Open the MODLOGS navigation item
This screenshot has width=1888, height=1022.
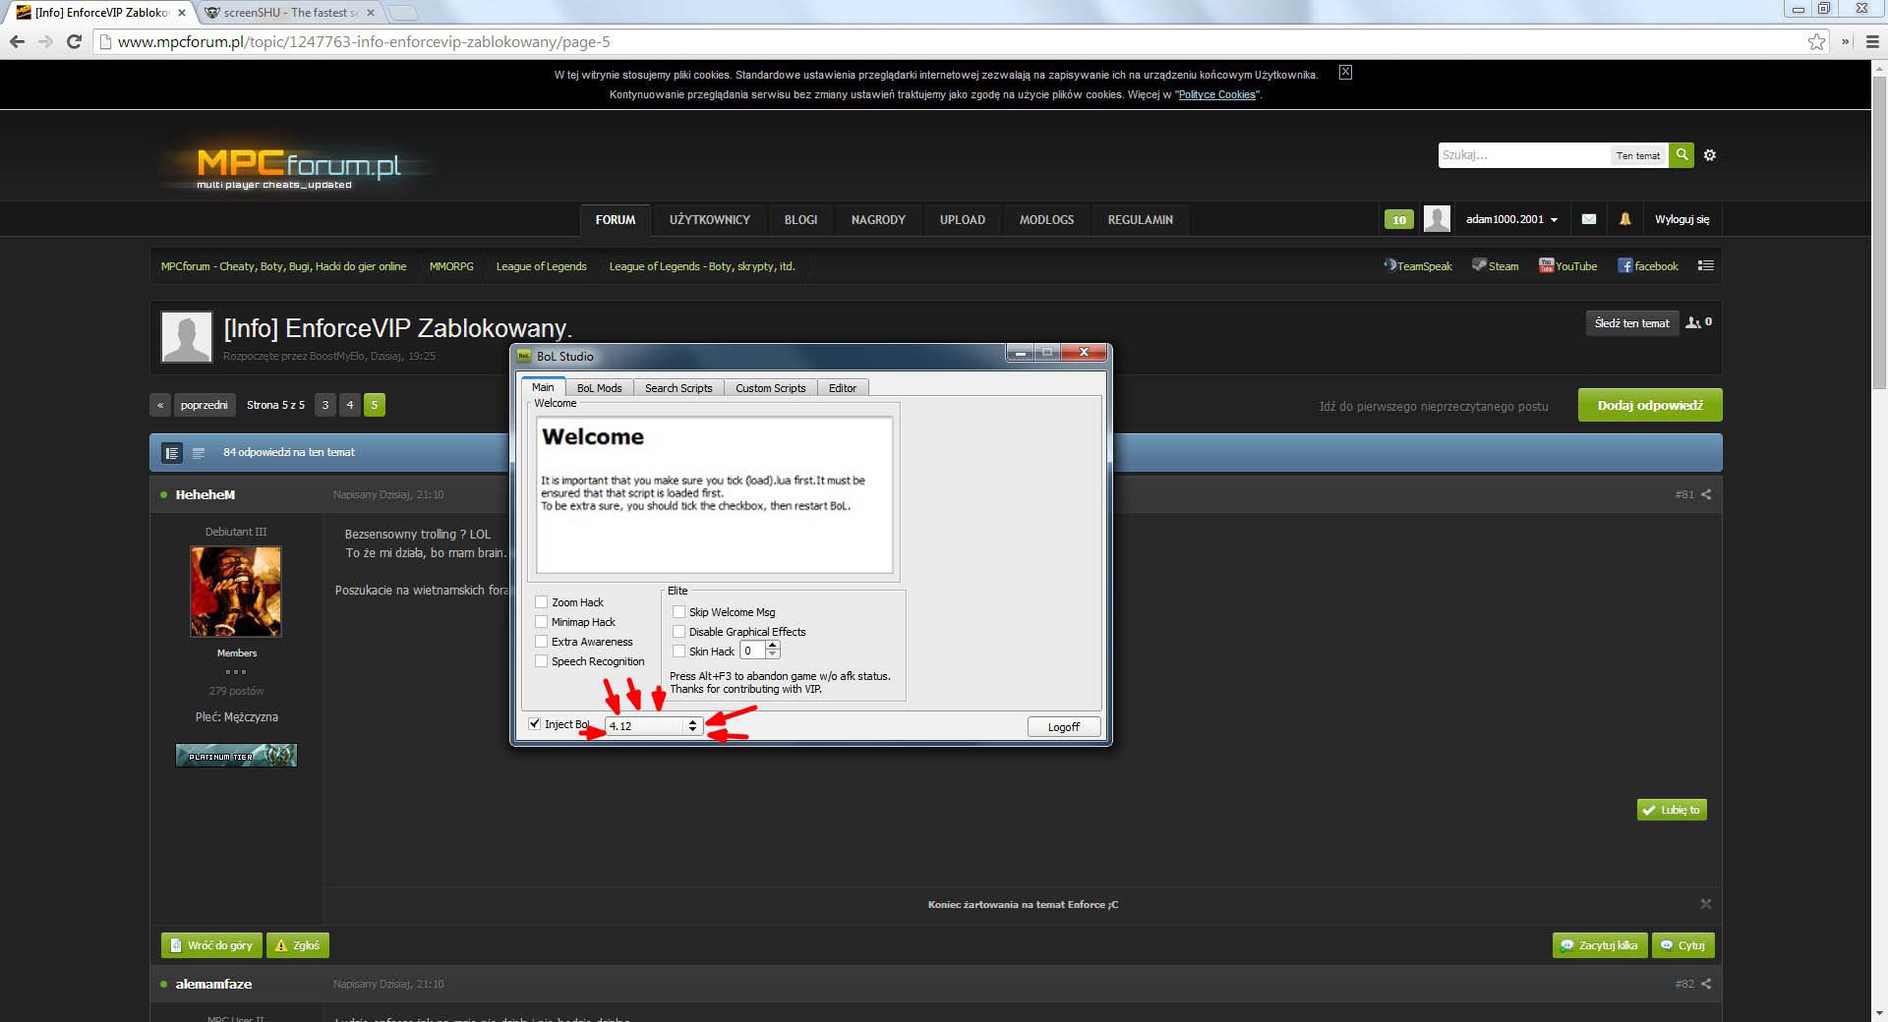1046,220
